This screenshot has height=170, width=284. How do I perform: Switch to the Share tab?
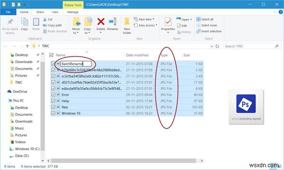pos(40,12)
